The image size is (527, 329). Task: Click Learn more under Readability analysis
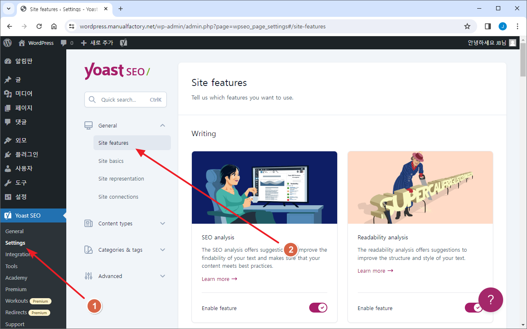[x=375, y=271]
